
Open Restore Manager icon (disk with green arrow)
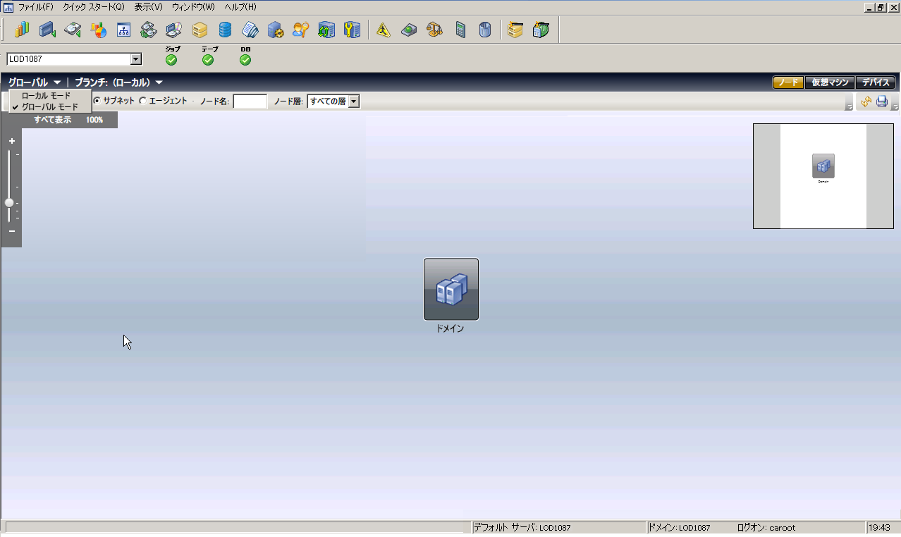(73, 30)
